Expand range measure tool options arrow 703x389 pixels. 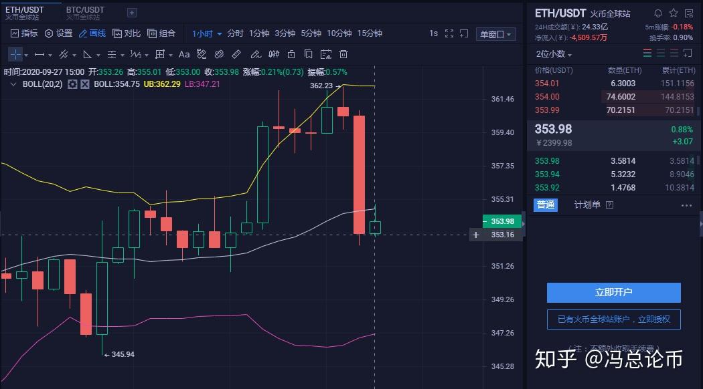point(171,55)
